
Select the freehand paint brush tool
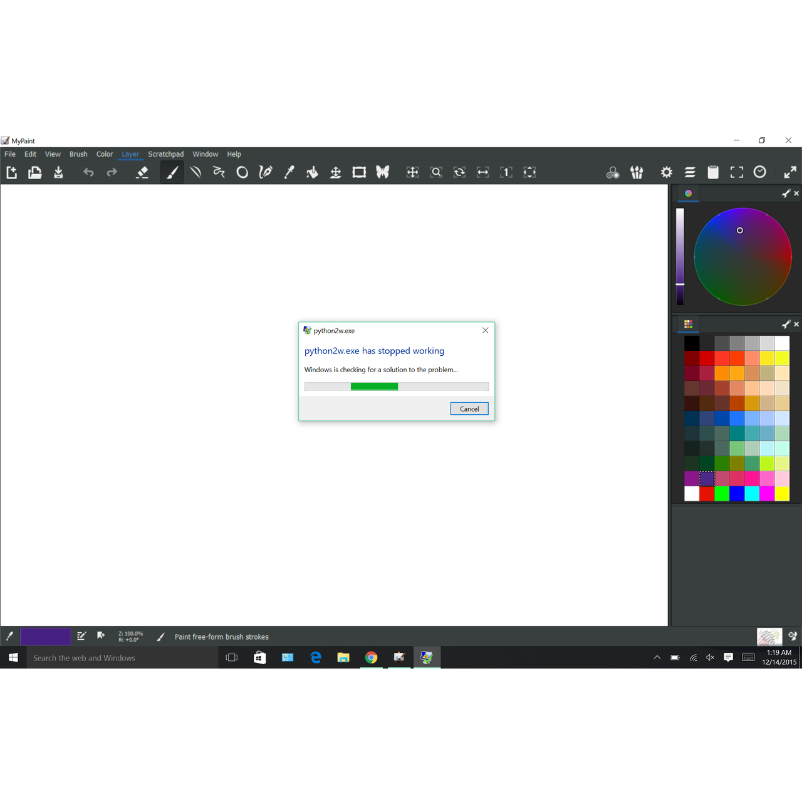(172, 172)
